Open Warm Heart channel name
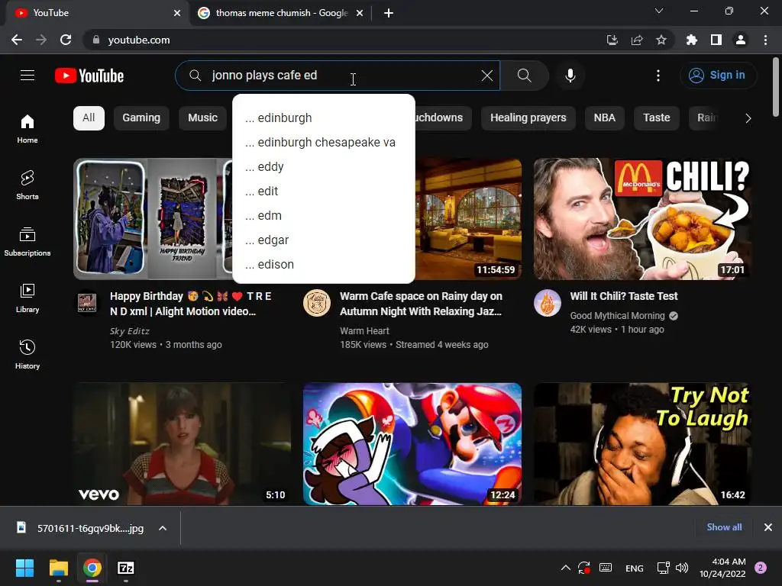This screenshot has height=586, width=782. (x=364, y=331)
